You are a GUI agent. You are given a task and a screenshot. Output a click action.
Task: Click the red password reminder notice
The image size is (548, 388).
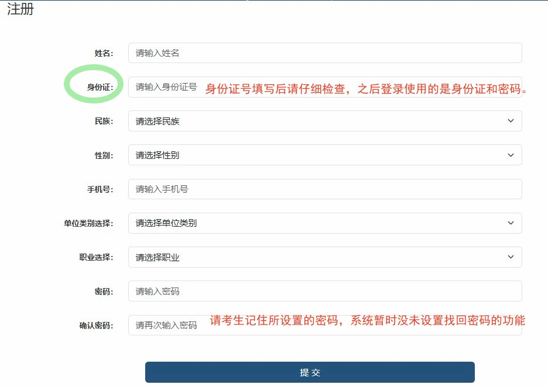point(368,320)
